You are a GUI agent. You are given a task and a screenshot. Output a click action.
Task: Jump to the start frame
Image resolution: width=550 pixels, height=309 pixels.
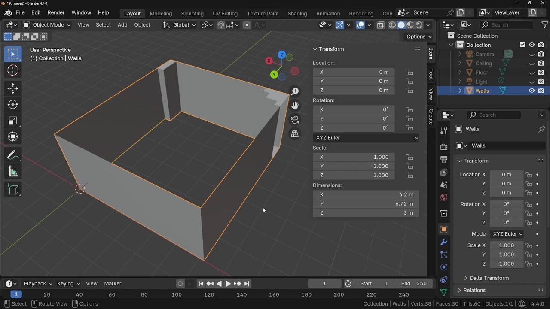[201, 283]
